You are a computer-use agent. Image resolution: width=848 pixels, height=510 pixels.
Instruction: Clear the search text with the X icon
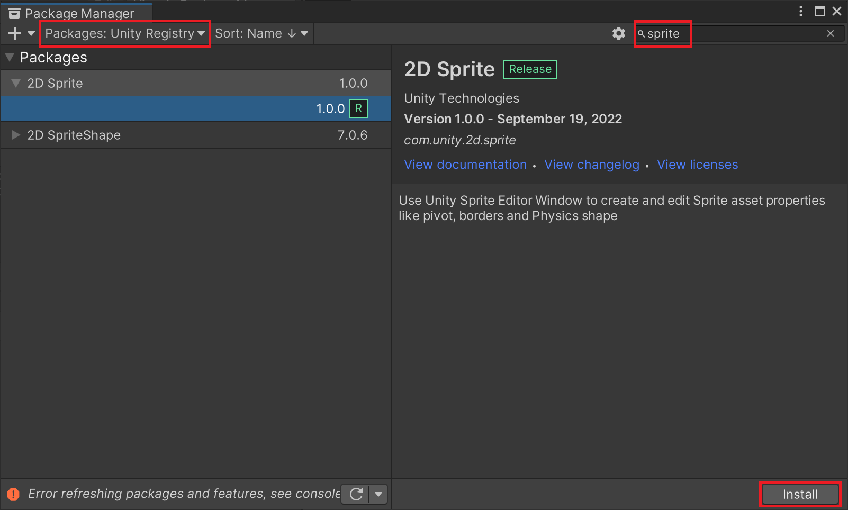[x=831, y=33]
